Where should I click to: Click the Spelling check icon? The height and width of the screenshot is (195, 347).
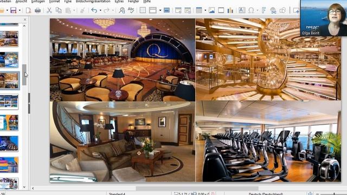pos(131,10)
